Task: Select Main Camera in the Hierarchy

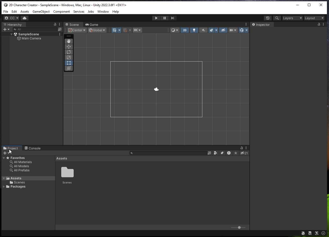Action: (x=31, y=38)
